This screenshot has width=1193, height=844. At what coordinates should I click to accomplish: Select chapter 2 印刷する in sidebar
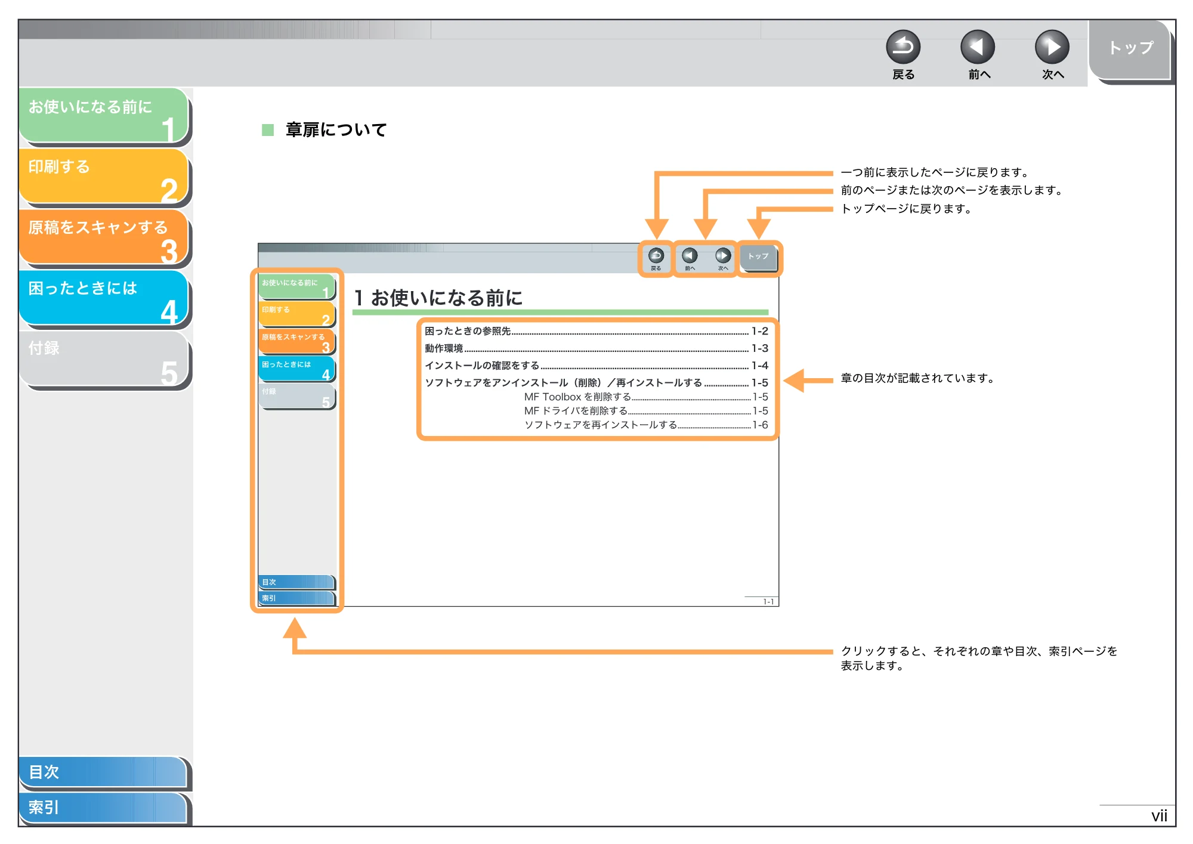click(104, 177)
